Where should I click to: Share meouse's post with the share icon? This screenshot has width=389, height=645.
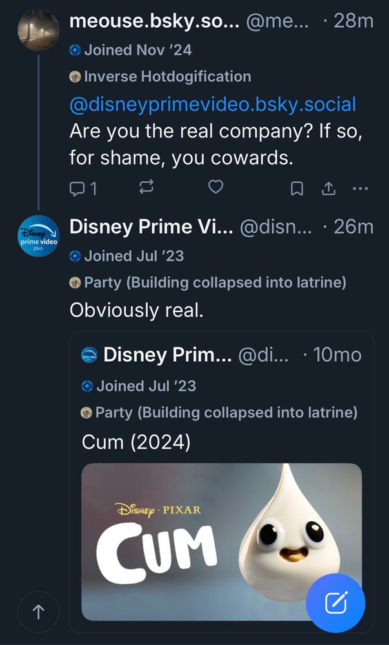click(328, 188)
